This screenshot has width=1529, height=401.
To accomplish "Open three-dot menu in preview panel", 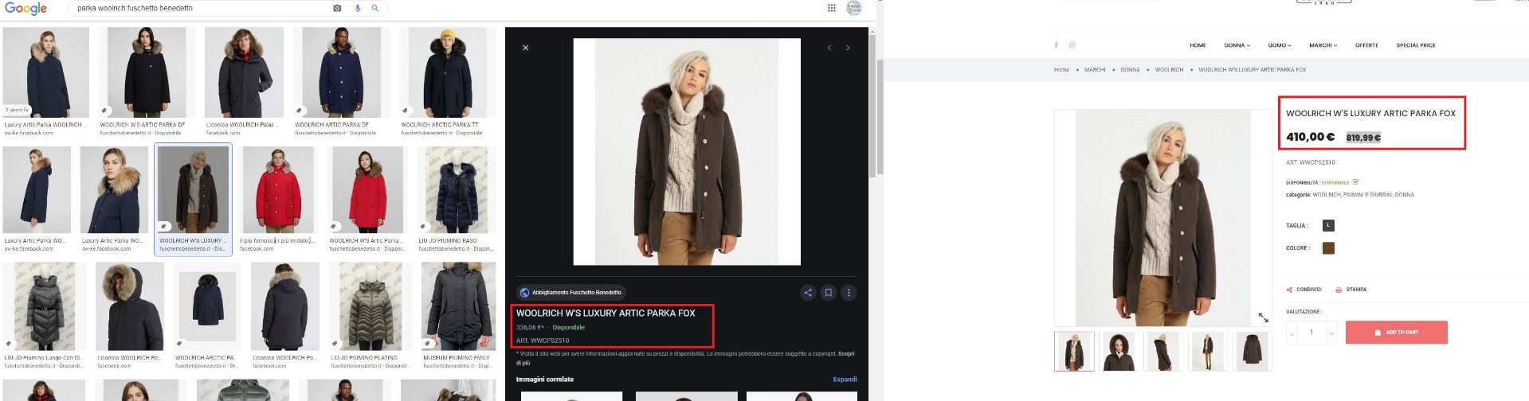I will [x=849, y=293].
